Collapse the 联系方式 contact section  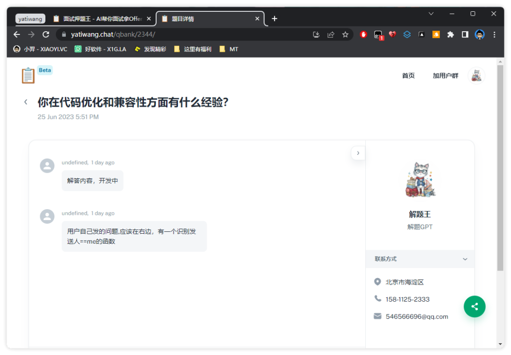[x=465, y=259]
